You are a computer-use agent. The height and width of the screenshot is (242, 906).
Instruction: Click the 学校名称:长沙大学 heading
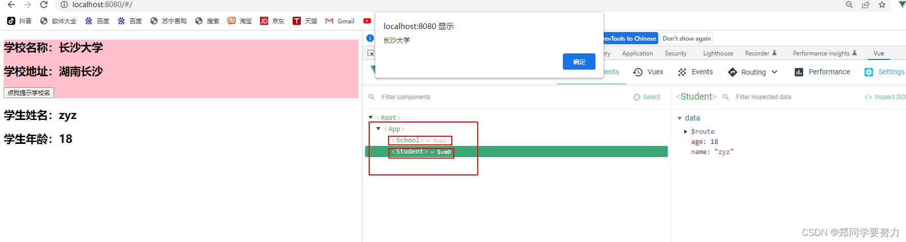point(54,48)
